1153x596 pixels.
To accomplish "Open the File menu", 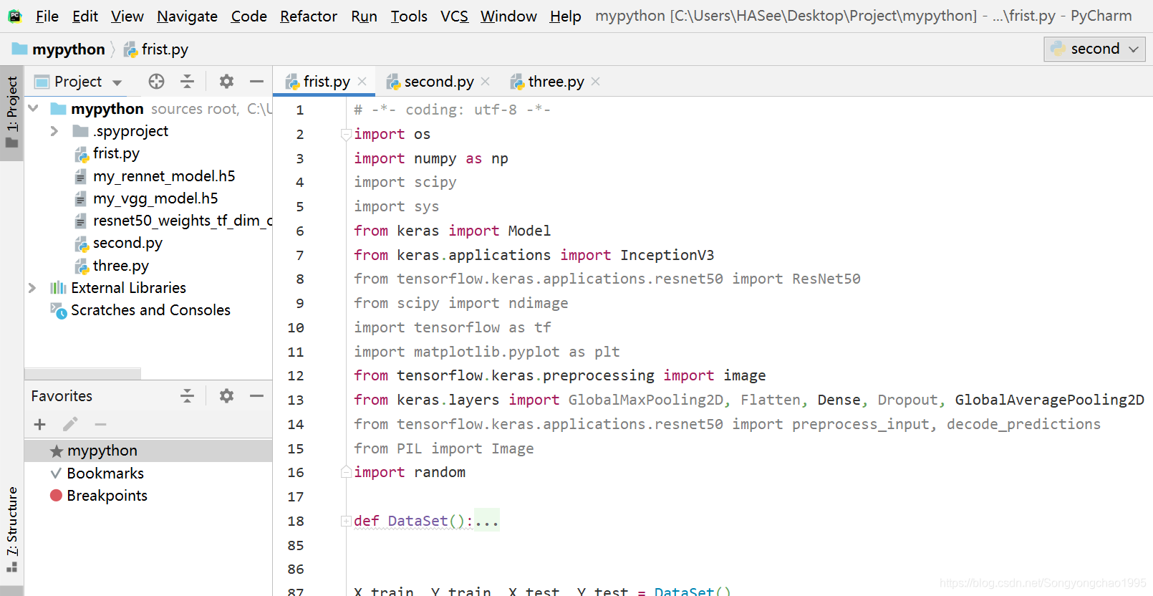I will [x=47, y=16].
